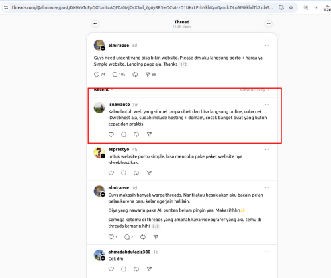Like isnawanto's reply about IDwebhost
The height and width of the screenshot is (278, 331).
coord(111,134)
